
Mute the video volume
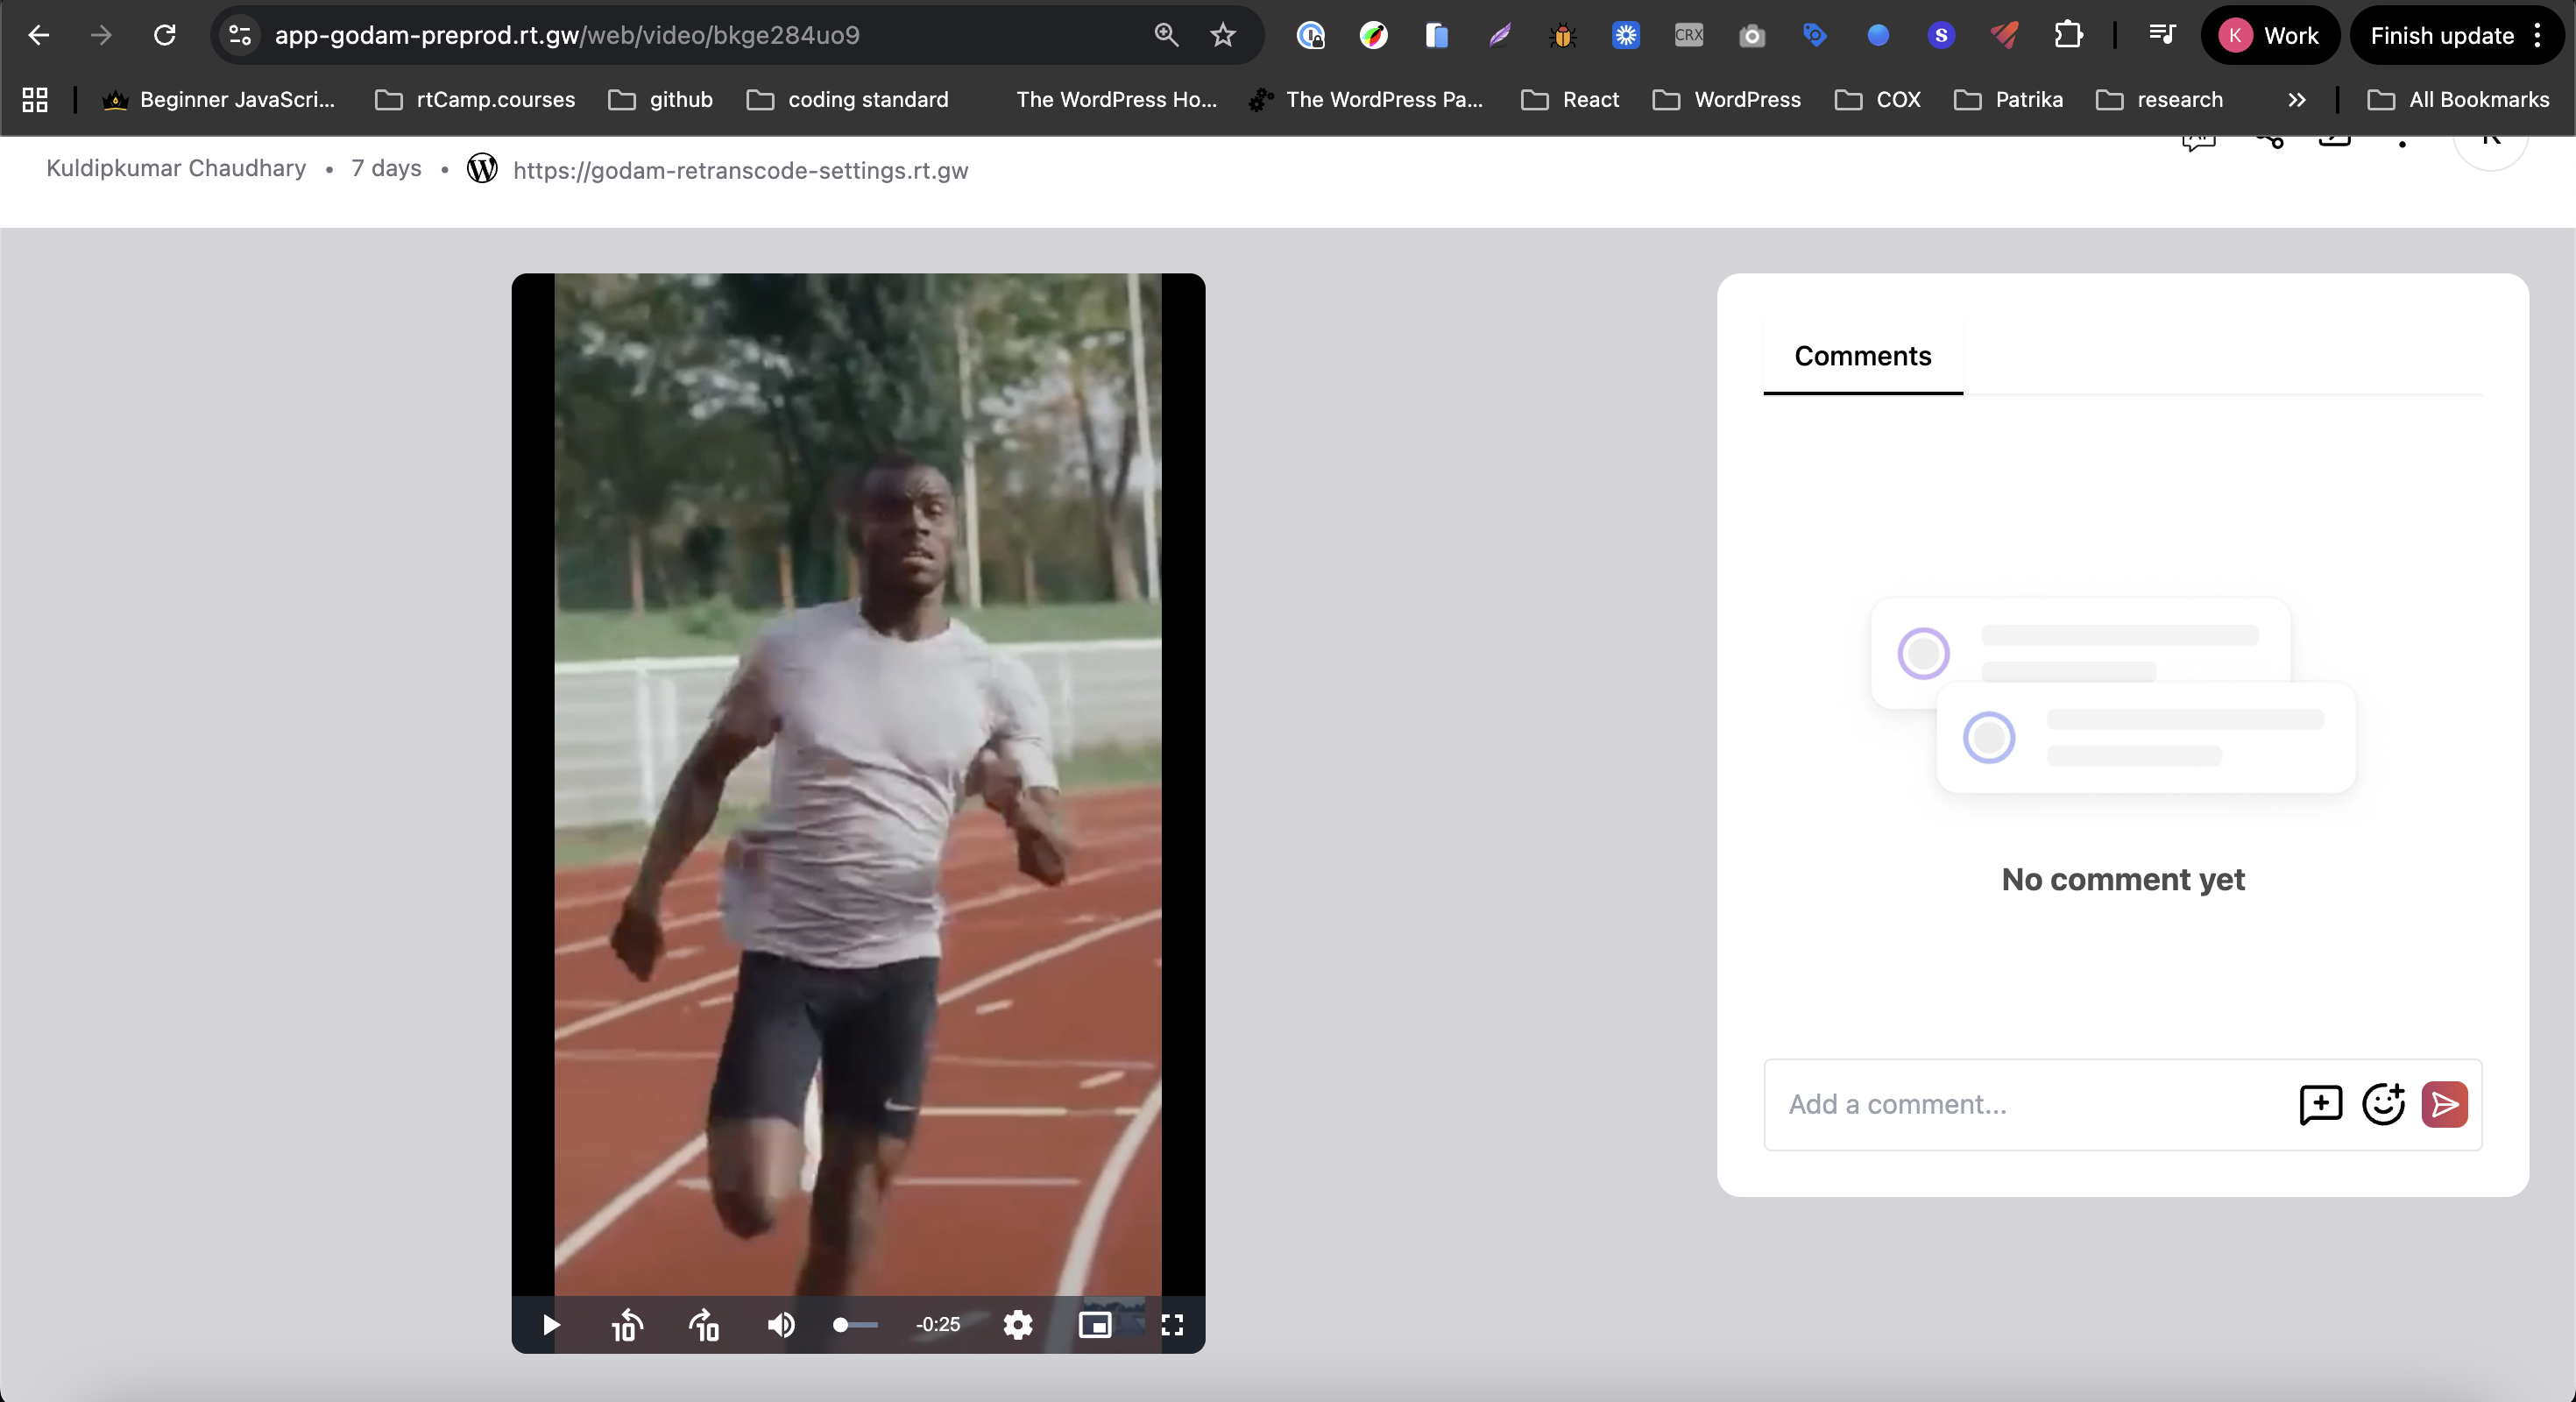[781, 1325]
